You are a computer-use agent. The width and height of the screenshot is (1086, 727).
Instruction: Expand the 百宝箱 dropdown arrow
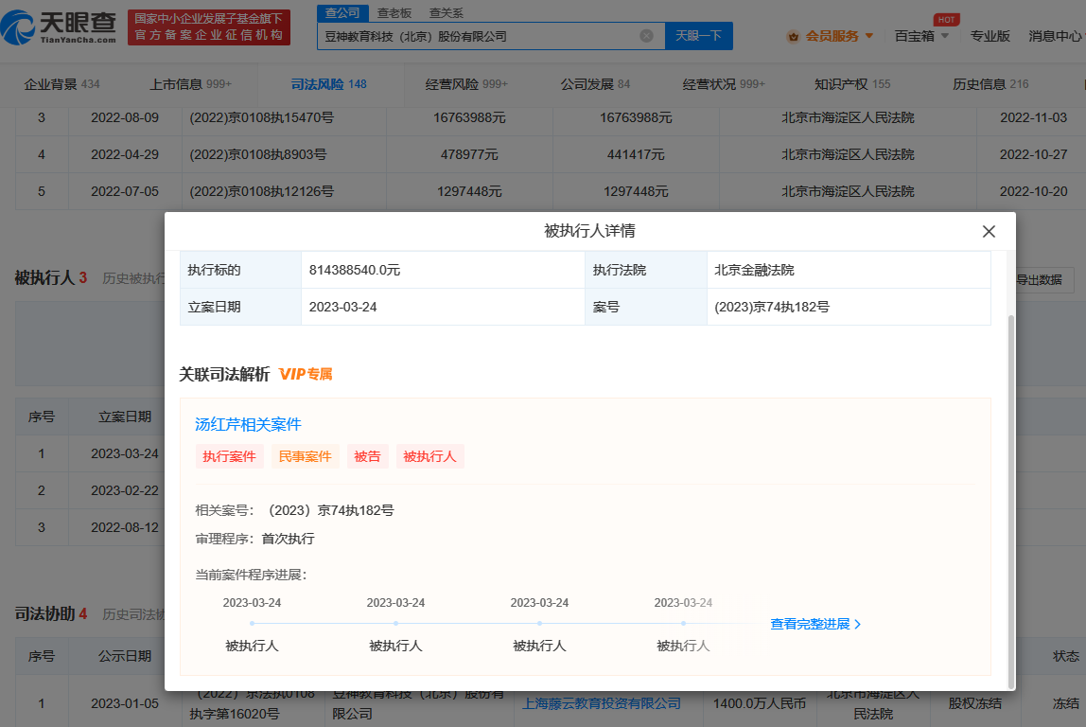pos(945,36)
